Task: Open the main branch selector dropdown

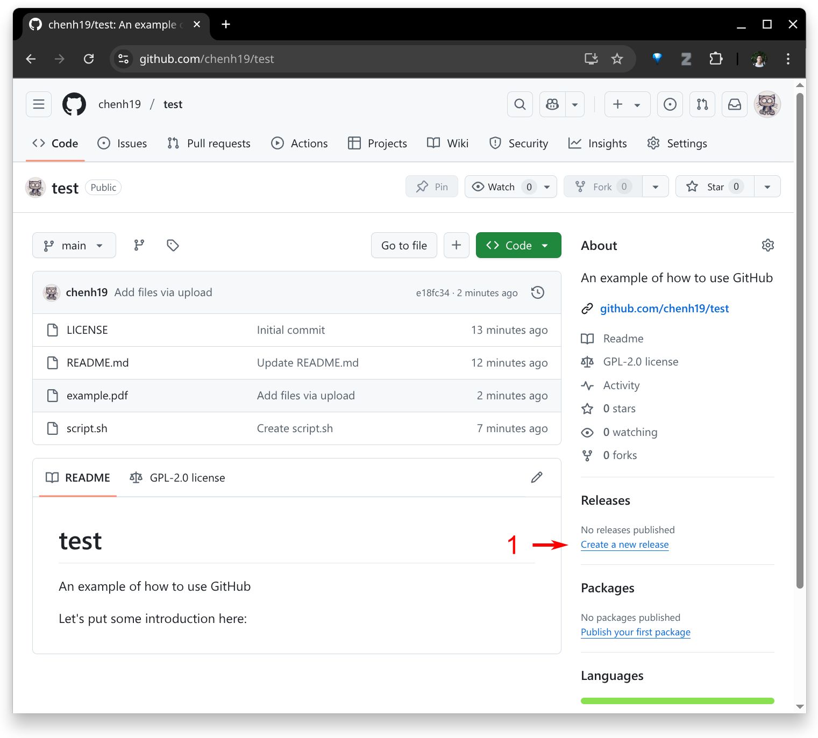Action: [74, 246]
